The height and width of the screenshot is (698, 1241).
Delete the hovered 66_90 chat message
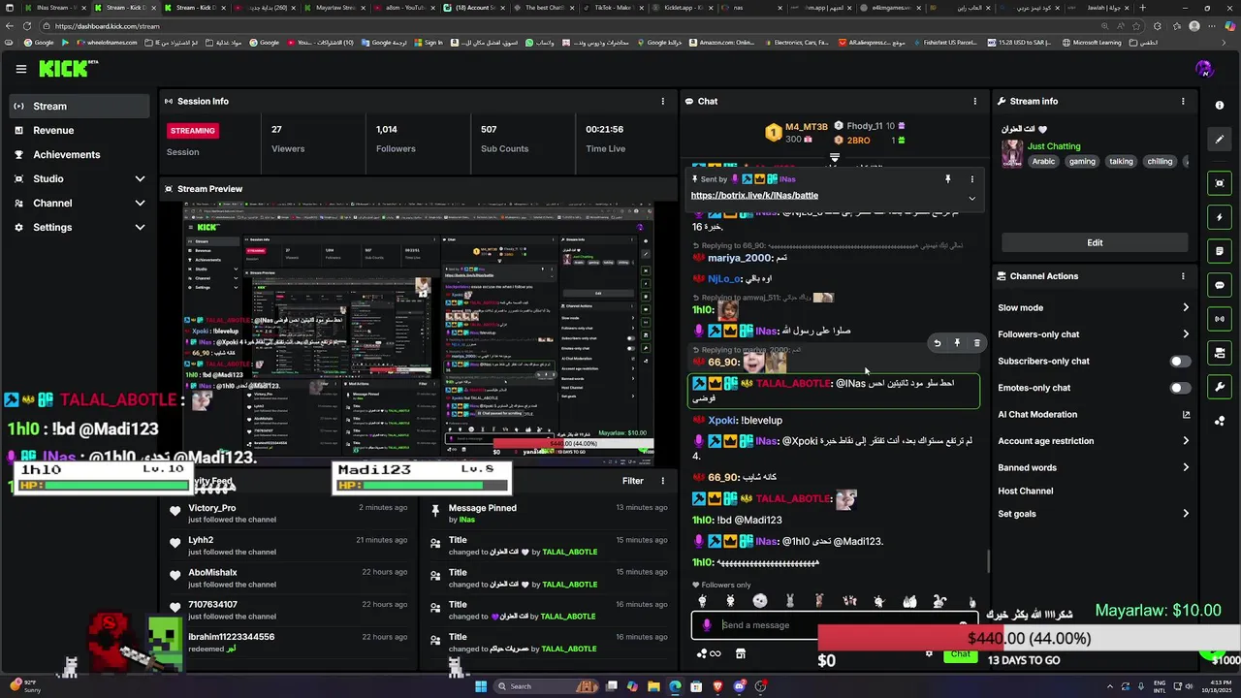click(x=976, y=343)
